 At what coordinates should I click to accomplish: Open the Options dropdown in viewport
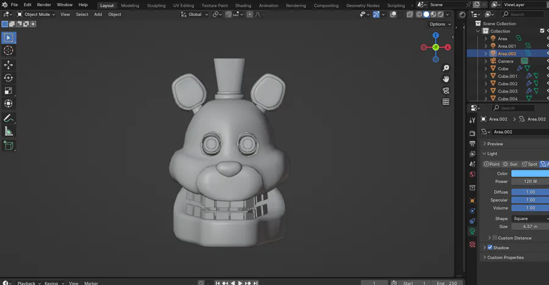pos(440,24)
